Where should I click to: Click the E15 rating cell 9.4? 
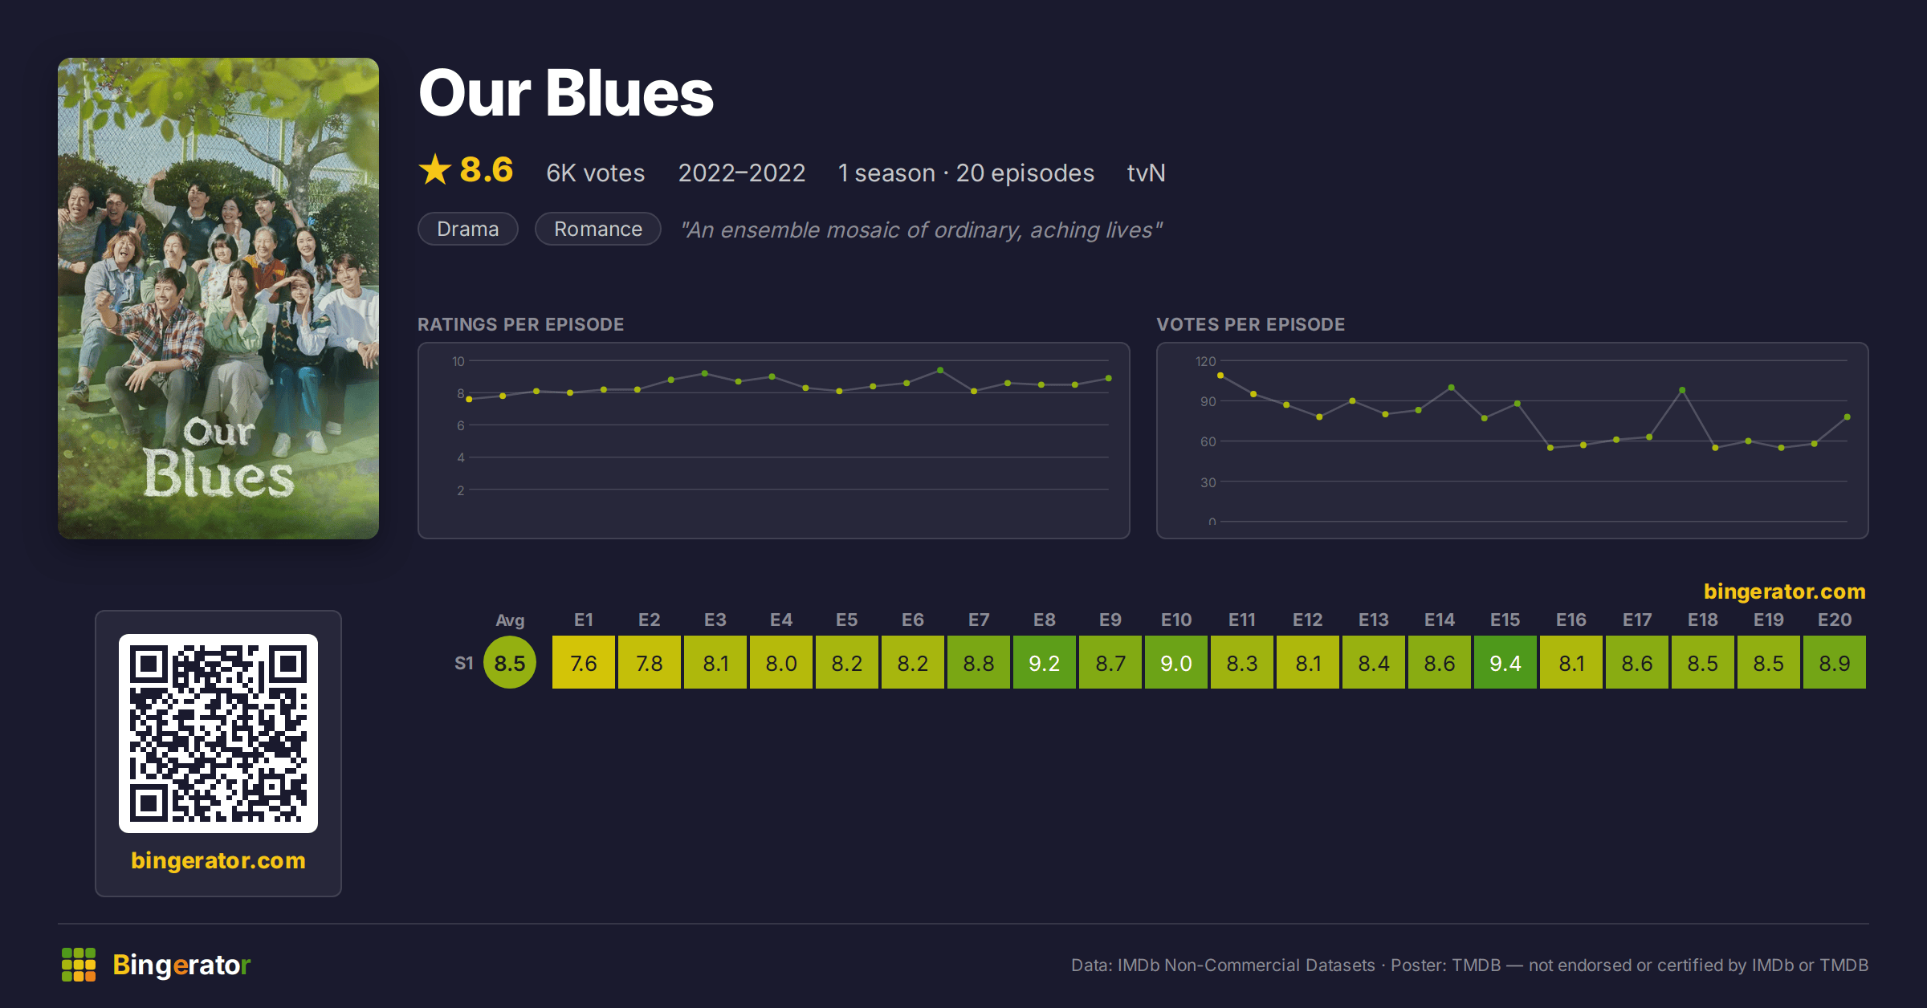[x=1505, y=663]
